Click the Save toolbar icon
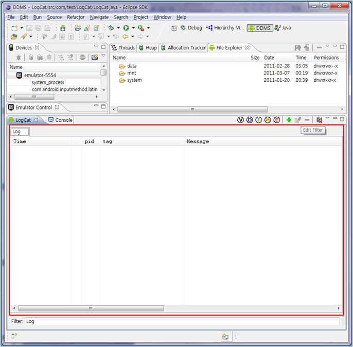 pyautogui.click(x=29, y=28)
